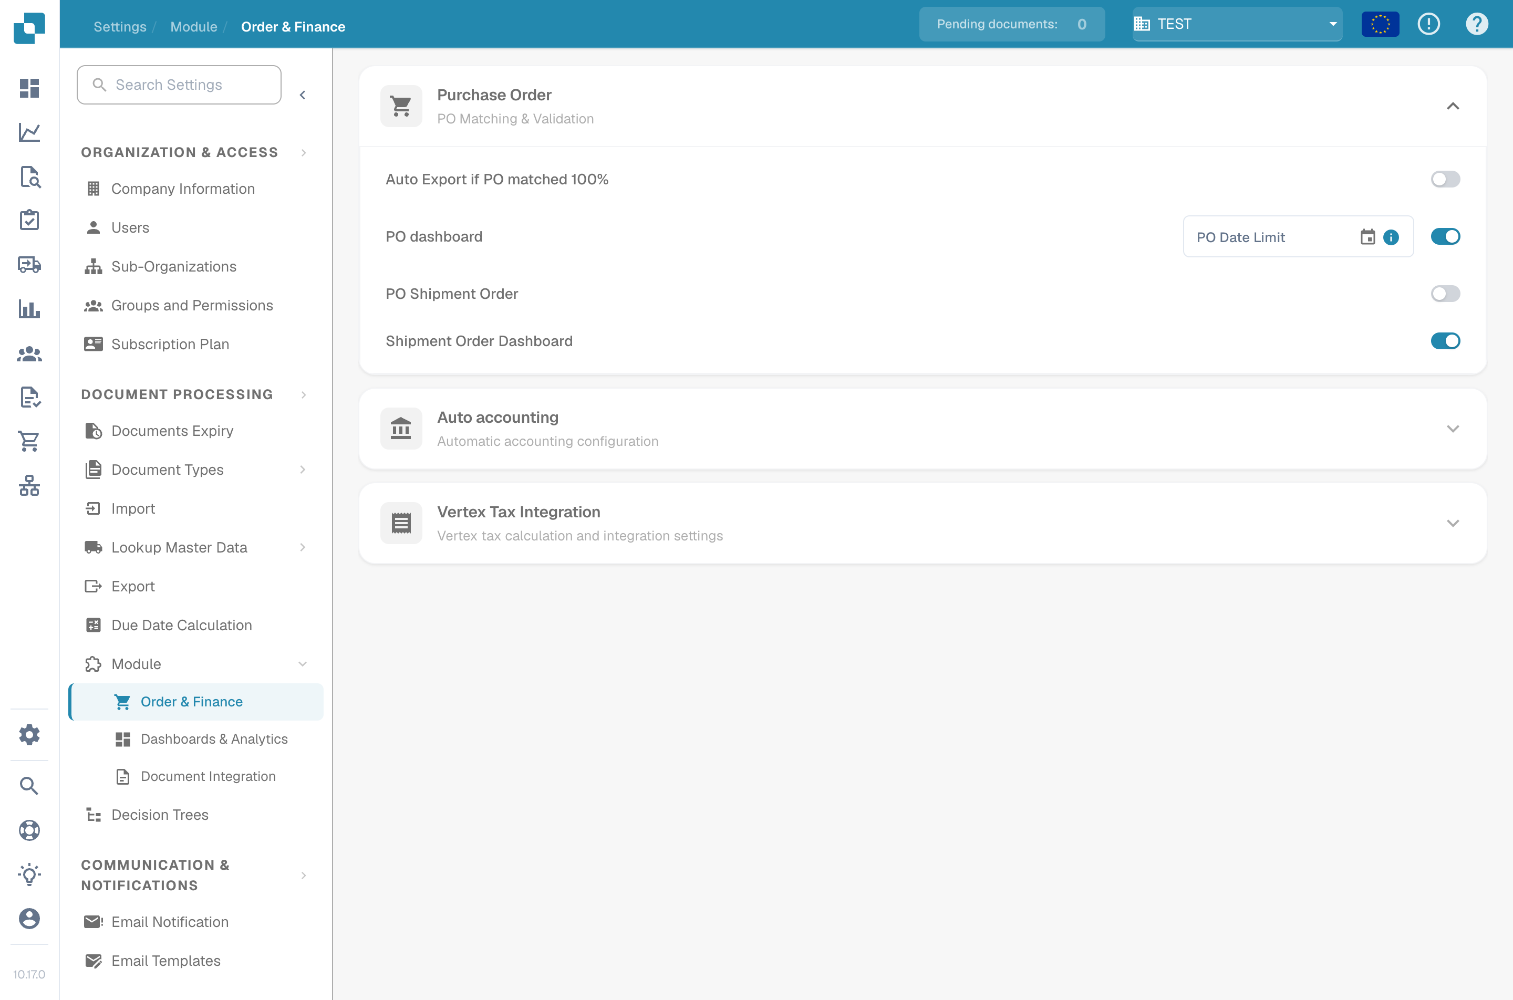Go to Module breadcrumb link

[x=193, y=27]
